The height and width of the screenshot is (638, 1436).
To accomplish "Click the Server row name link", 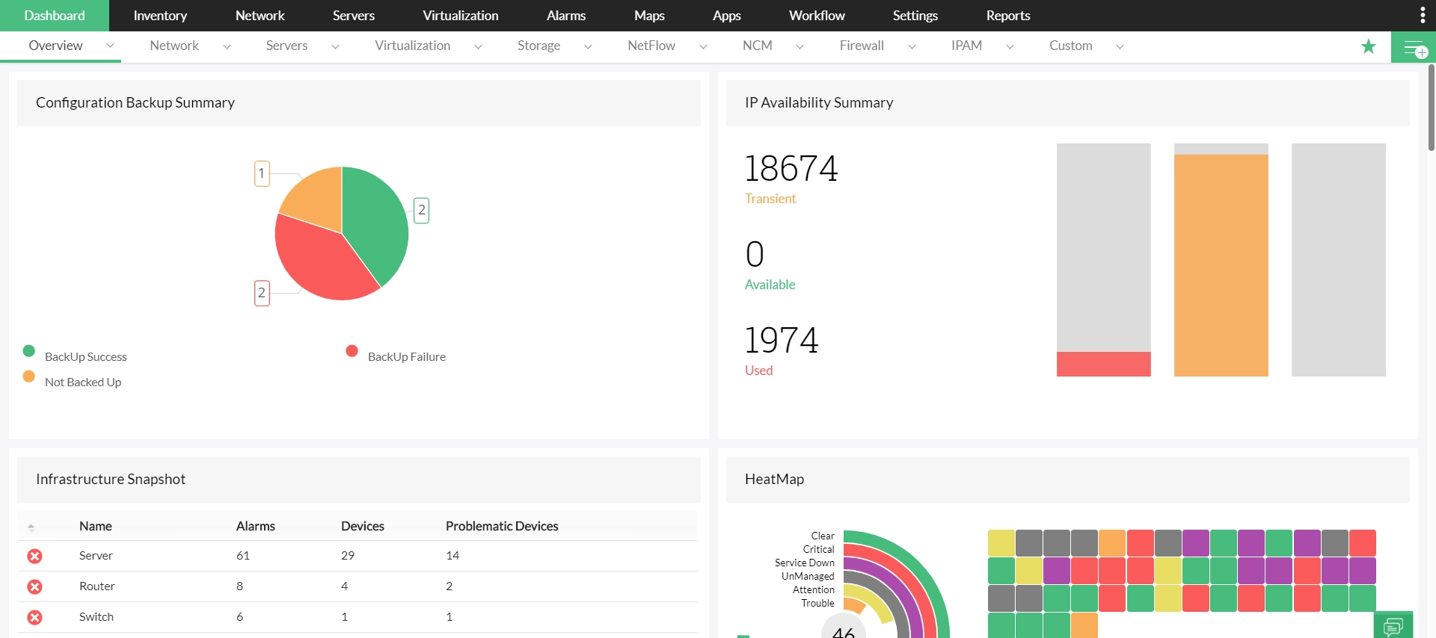I will (96, 556).
